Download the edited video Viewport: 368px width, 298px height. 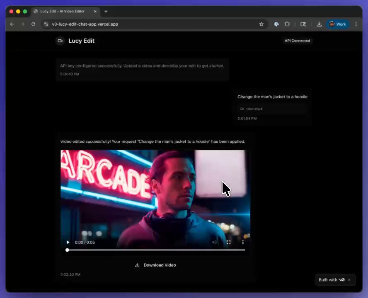(155, 265)
